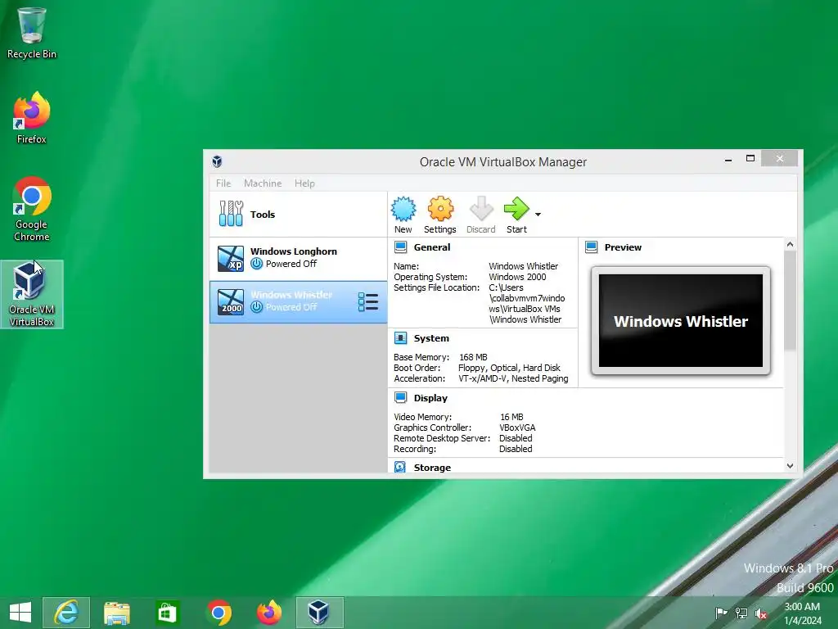838x629 pixels.
Task: Click the Windows Longhorn XP icon
Action: (231, 258)
